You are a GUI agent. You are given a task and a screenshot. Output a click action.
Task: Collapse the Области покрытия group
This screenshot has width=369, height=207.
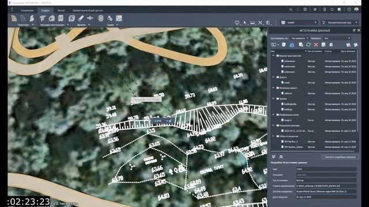click(273, 136)
